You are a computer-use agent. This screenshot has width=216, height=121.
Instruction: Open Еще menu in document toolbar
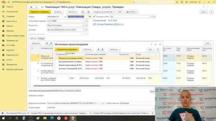pos(204,12)
